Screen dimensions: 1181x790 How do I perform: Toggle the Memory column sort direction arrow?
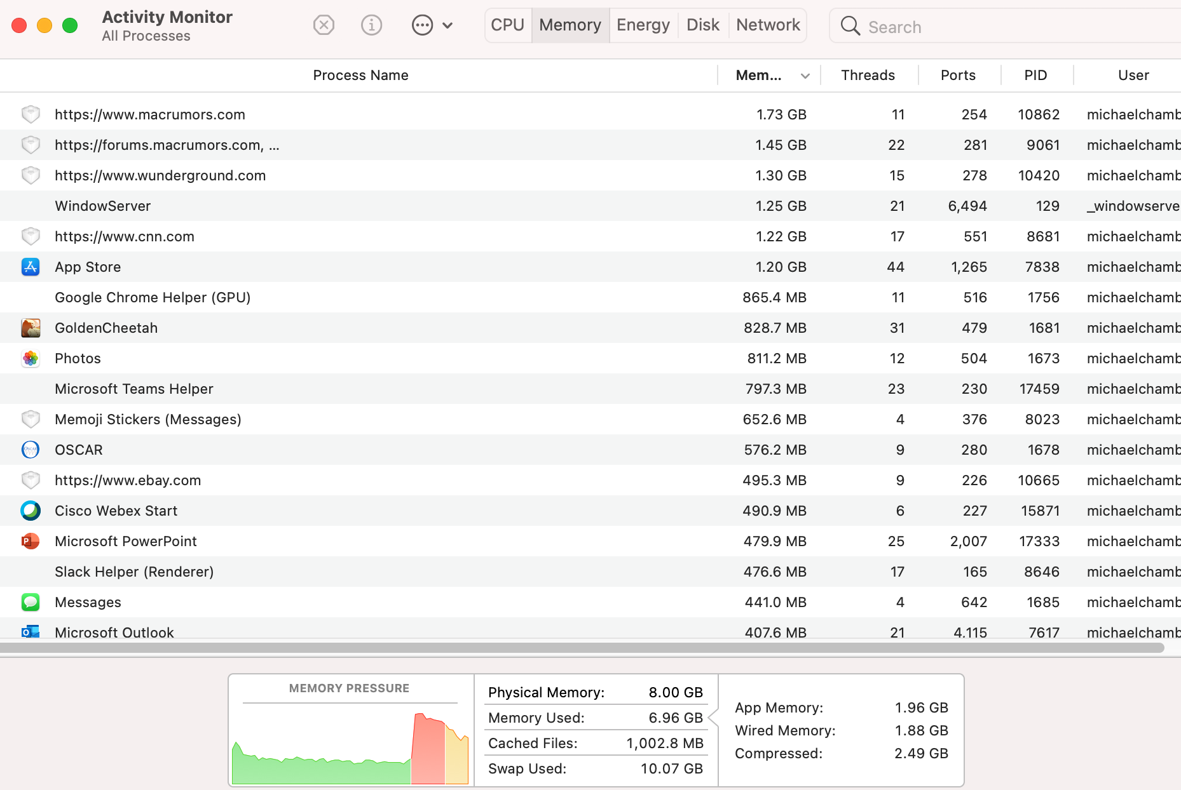805,76
